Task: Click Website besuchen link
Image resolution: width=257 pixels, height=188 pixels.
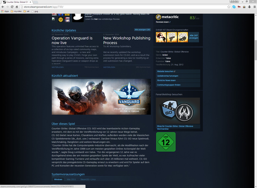Action: click(178, 72)
